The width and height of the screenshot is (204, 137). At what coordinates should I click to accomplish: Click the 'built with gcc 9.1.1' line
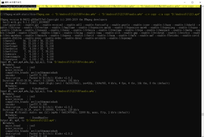(27, 22)
